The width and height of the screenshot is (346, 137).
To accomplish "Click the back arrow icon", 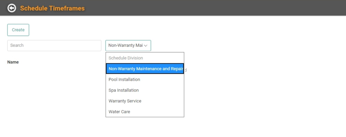I will pos(12,8).
